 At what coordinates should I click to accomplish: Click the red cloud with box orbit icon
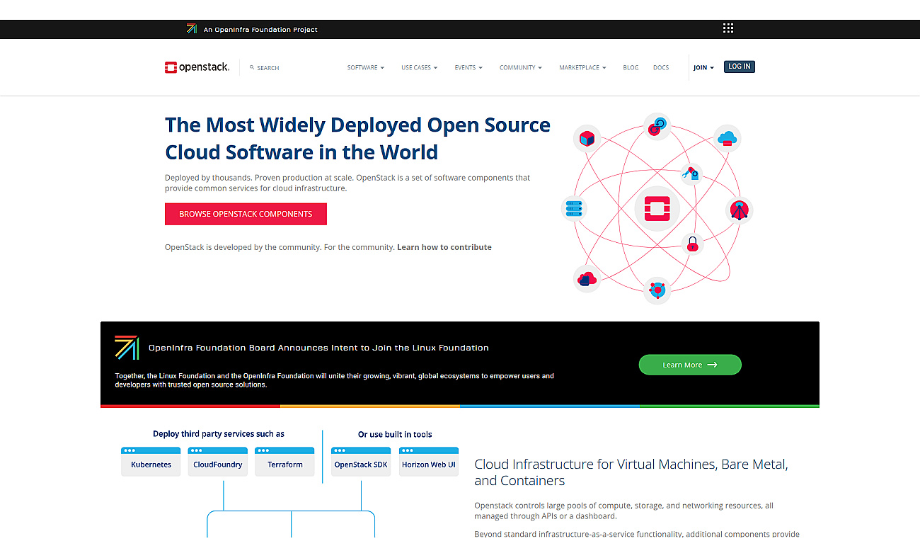coord(587,279)
